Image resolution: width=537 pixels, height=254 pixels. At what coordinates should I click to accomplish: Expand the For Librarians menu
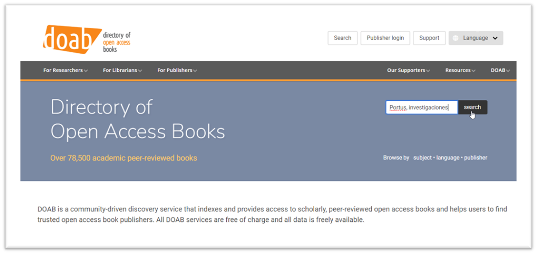122,70
